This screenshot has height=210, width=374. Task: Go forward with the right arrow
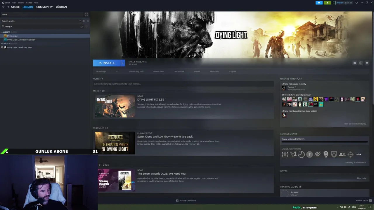(x=8, y=7)
